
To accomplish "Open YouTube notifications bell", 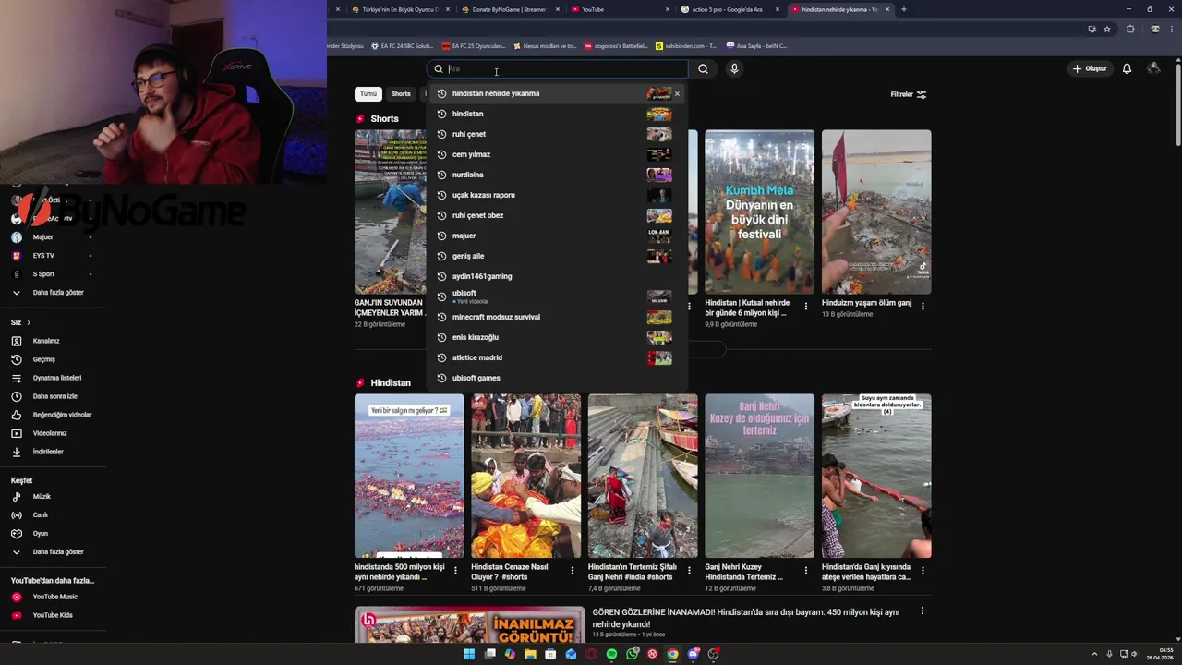I will [1127, 68].
